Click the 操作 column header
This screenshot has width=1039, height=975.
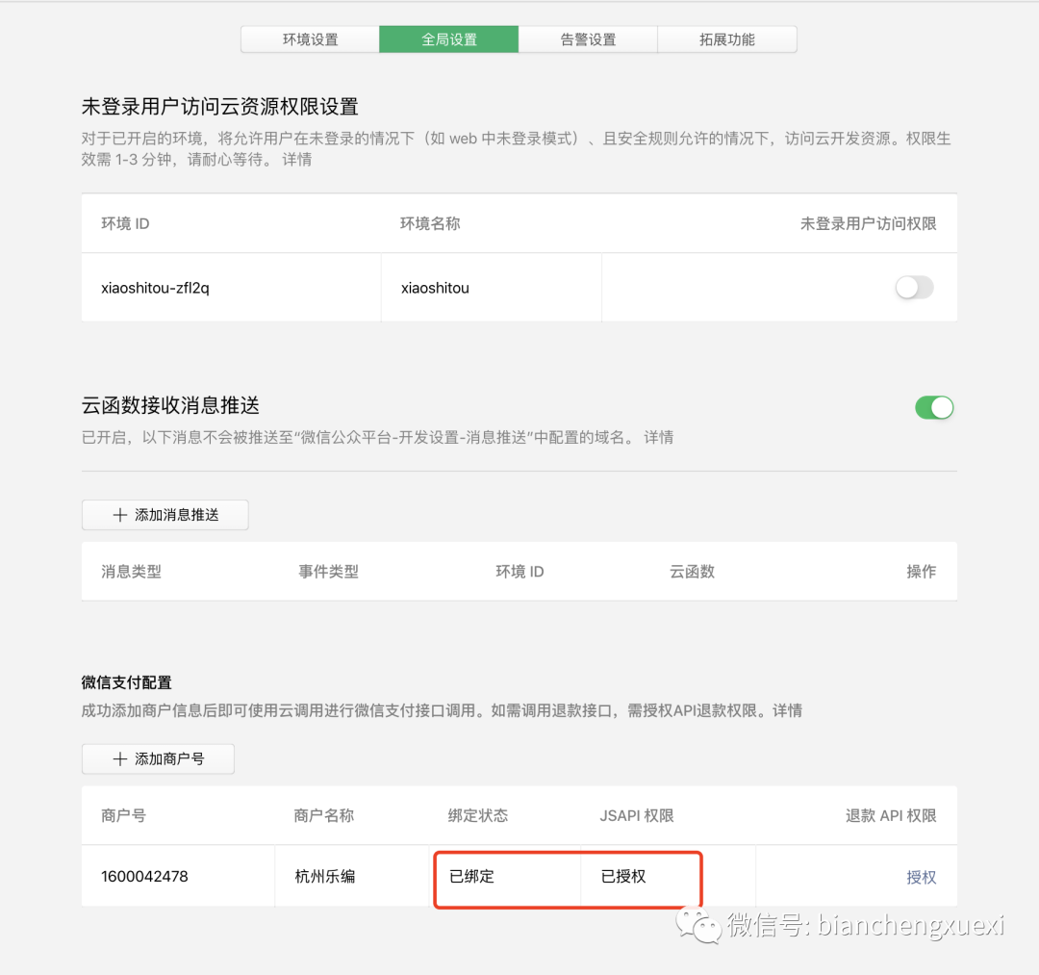(x=921, y=572)
